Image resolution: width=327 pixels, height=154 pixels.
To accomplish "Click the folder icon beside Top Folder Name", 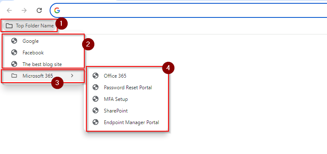I will click(x=9, y=26).
